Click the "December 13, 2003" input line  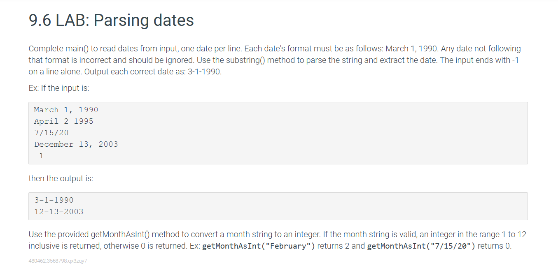tap(76, 144)
